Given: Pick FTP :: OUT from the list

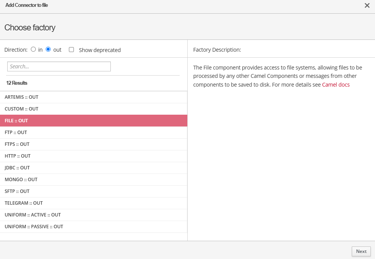Looking at the screenshot, I should pos(16,133).
